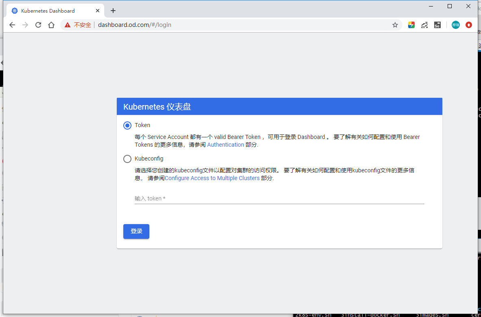Click the red update arrow icon
481x317 pixels.
[x=468, y=25]
